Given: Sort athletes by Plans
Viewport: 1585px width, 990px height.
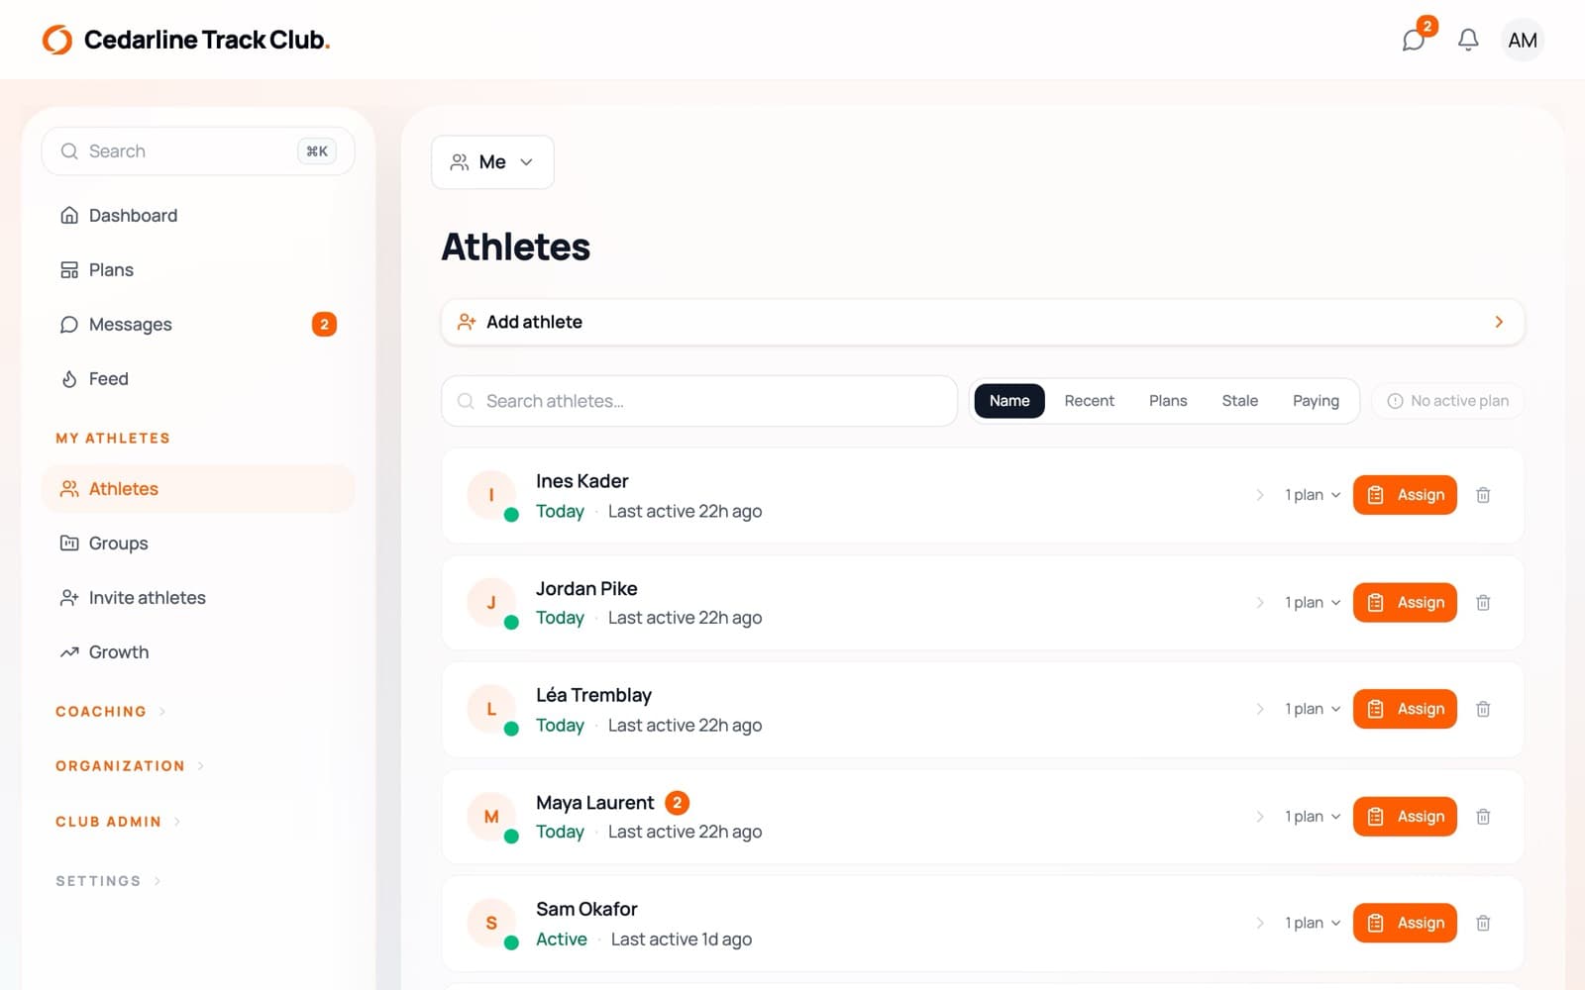Looking at the screenshot, I should (x=1168, y=401).
